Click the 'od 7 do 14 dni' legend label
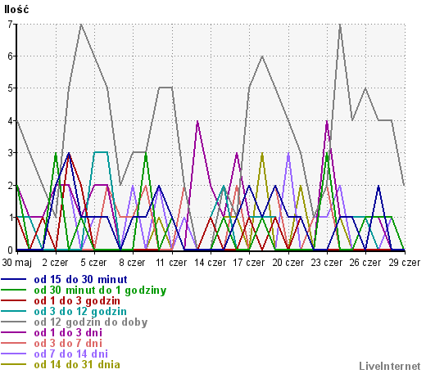The height and width of the screenshot is (374, 426). (71, 354)
